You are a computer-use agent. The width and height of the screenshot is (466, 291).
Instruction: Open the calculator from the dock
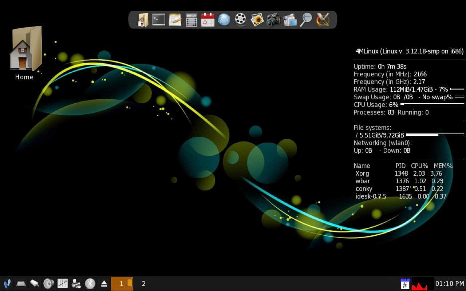[x=191, y=20]
